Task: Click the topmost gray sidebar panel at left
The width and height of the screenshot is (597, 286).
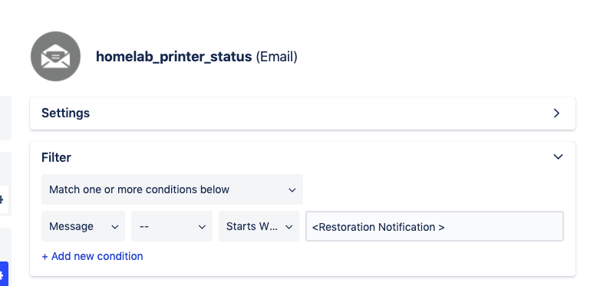Action: point(5,118)
